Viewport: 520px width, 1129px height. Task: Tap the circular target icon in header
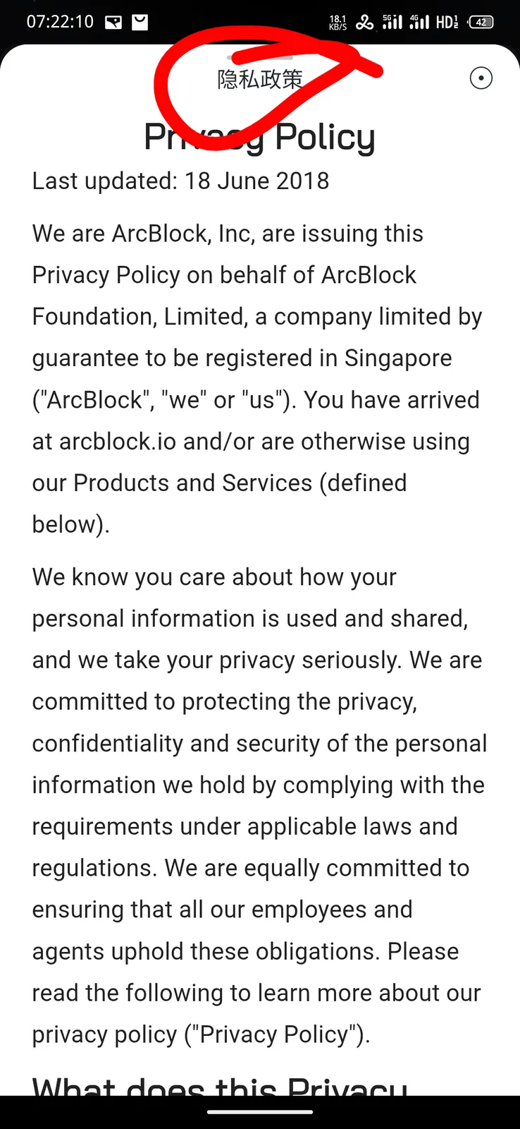point(481,78)
